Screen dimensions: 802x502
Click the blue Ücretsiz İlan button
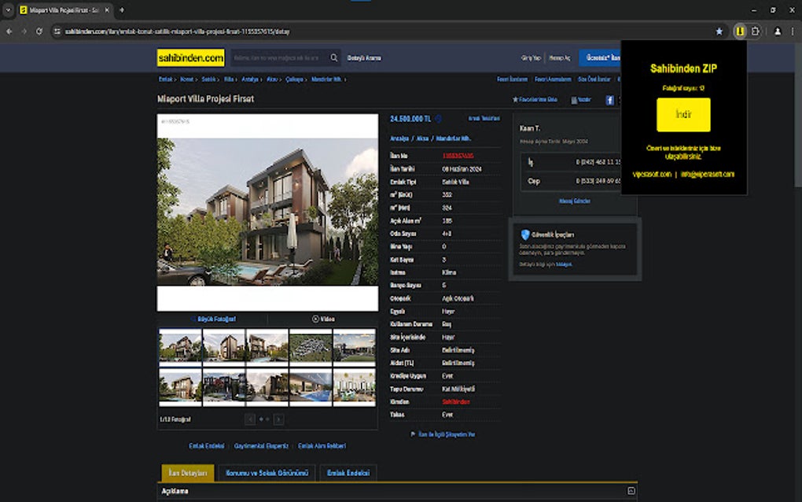(601, 57)
